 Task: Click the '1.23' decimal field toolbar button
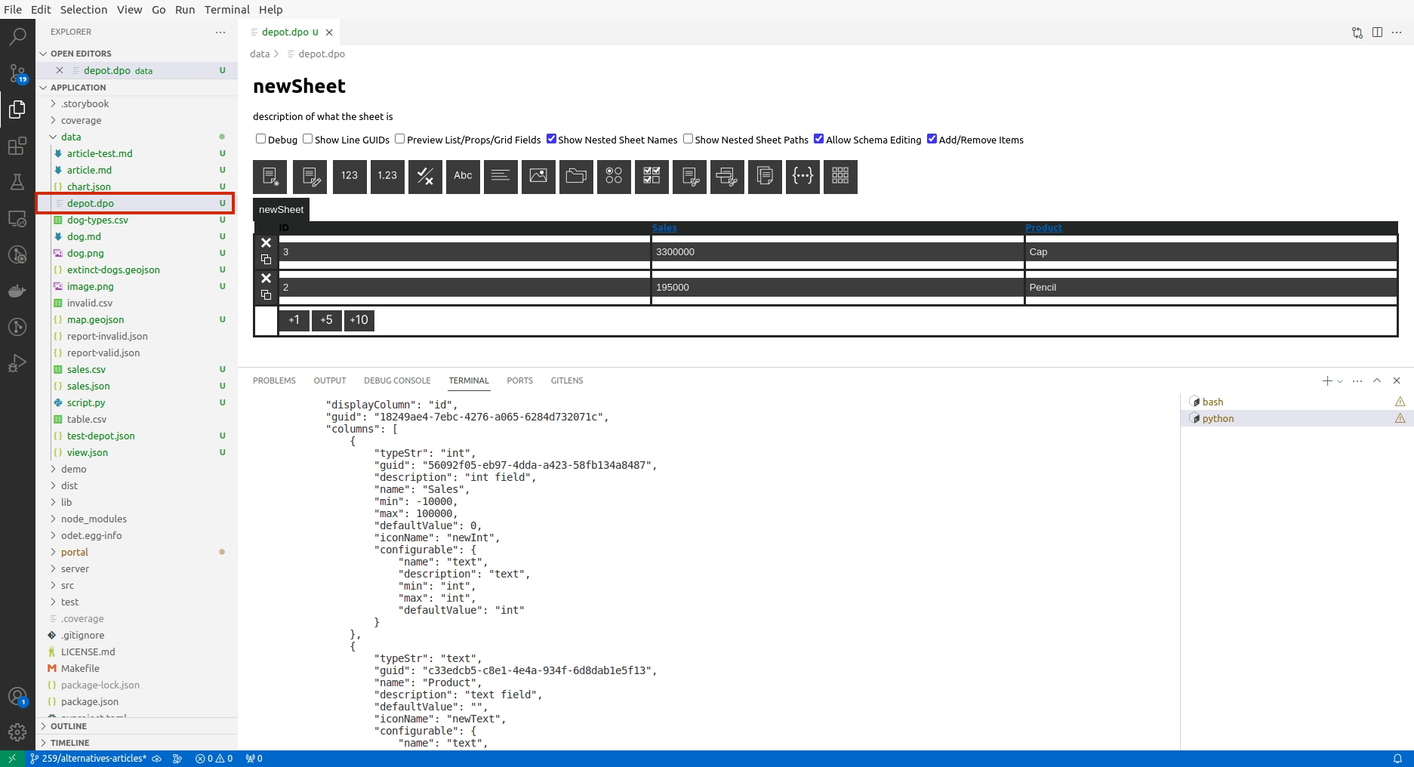[x=387, y=177]
